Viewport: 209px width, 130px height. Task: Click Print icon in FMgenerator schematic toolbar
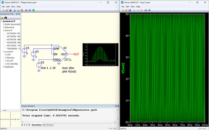(x=26, y=10)
